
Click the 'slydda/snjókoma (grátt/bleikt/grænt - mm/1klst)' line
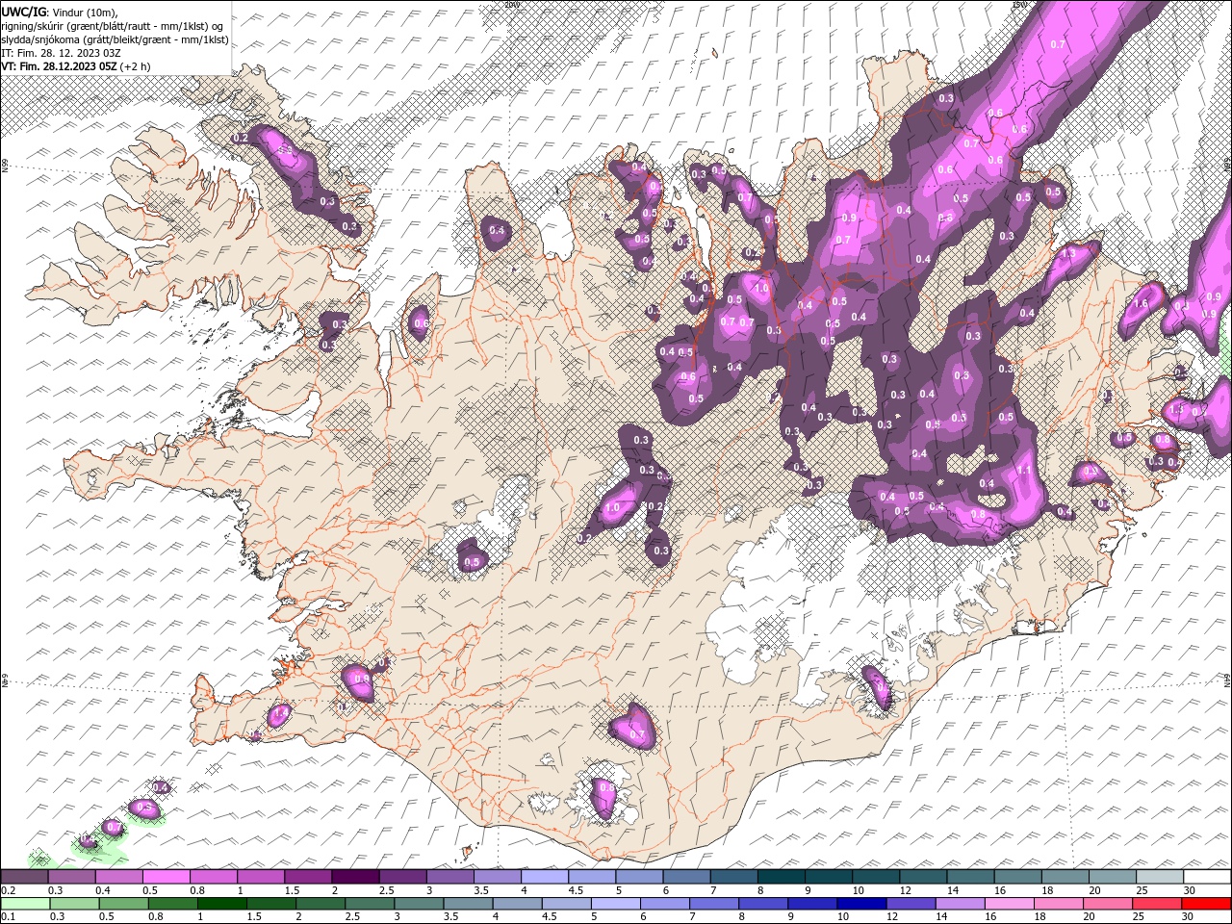[115, 39]
